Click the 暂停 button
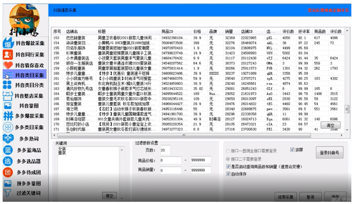 [x=310, y=197]
